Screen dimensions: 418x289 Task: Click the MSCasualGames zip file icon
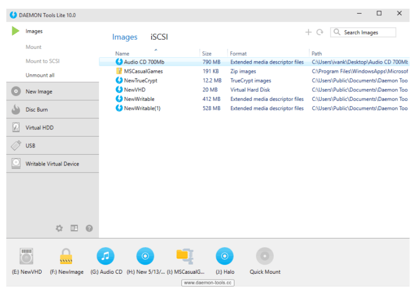(x=119, y=71)
